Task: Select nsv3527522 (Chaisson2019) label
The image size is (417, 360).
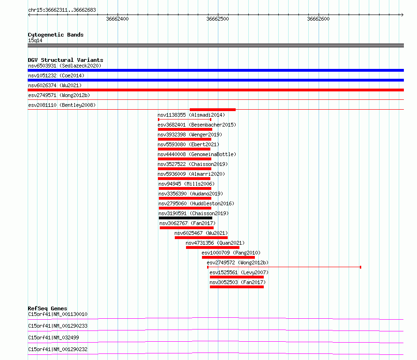Action: point(193,164)
